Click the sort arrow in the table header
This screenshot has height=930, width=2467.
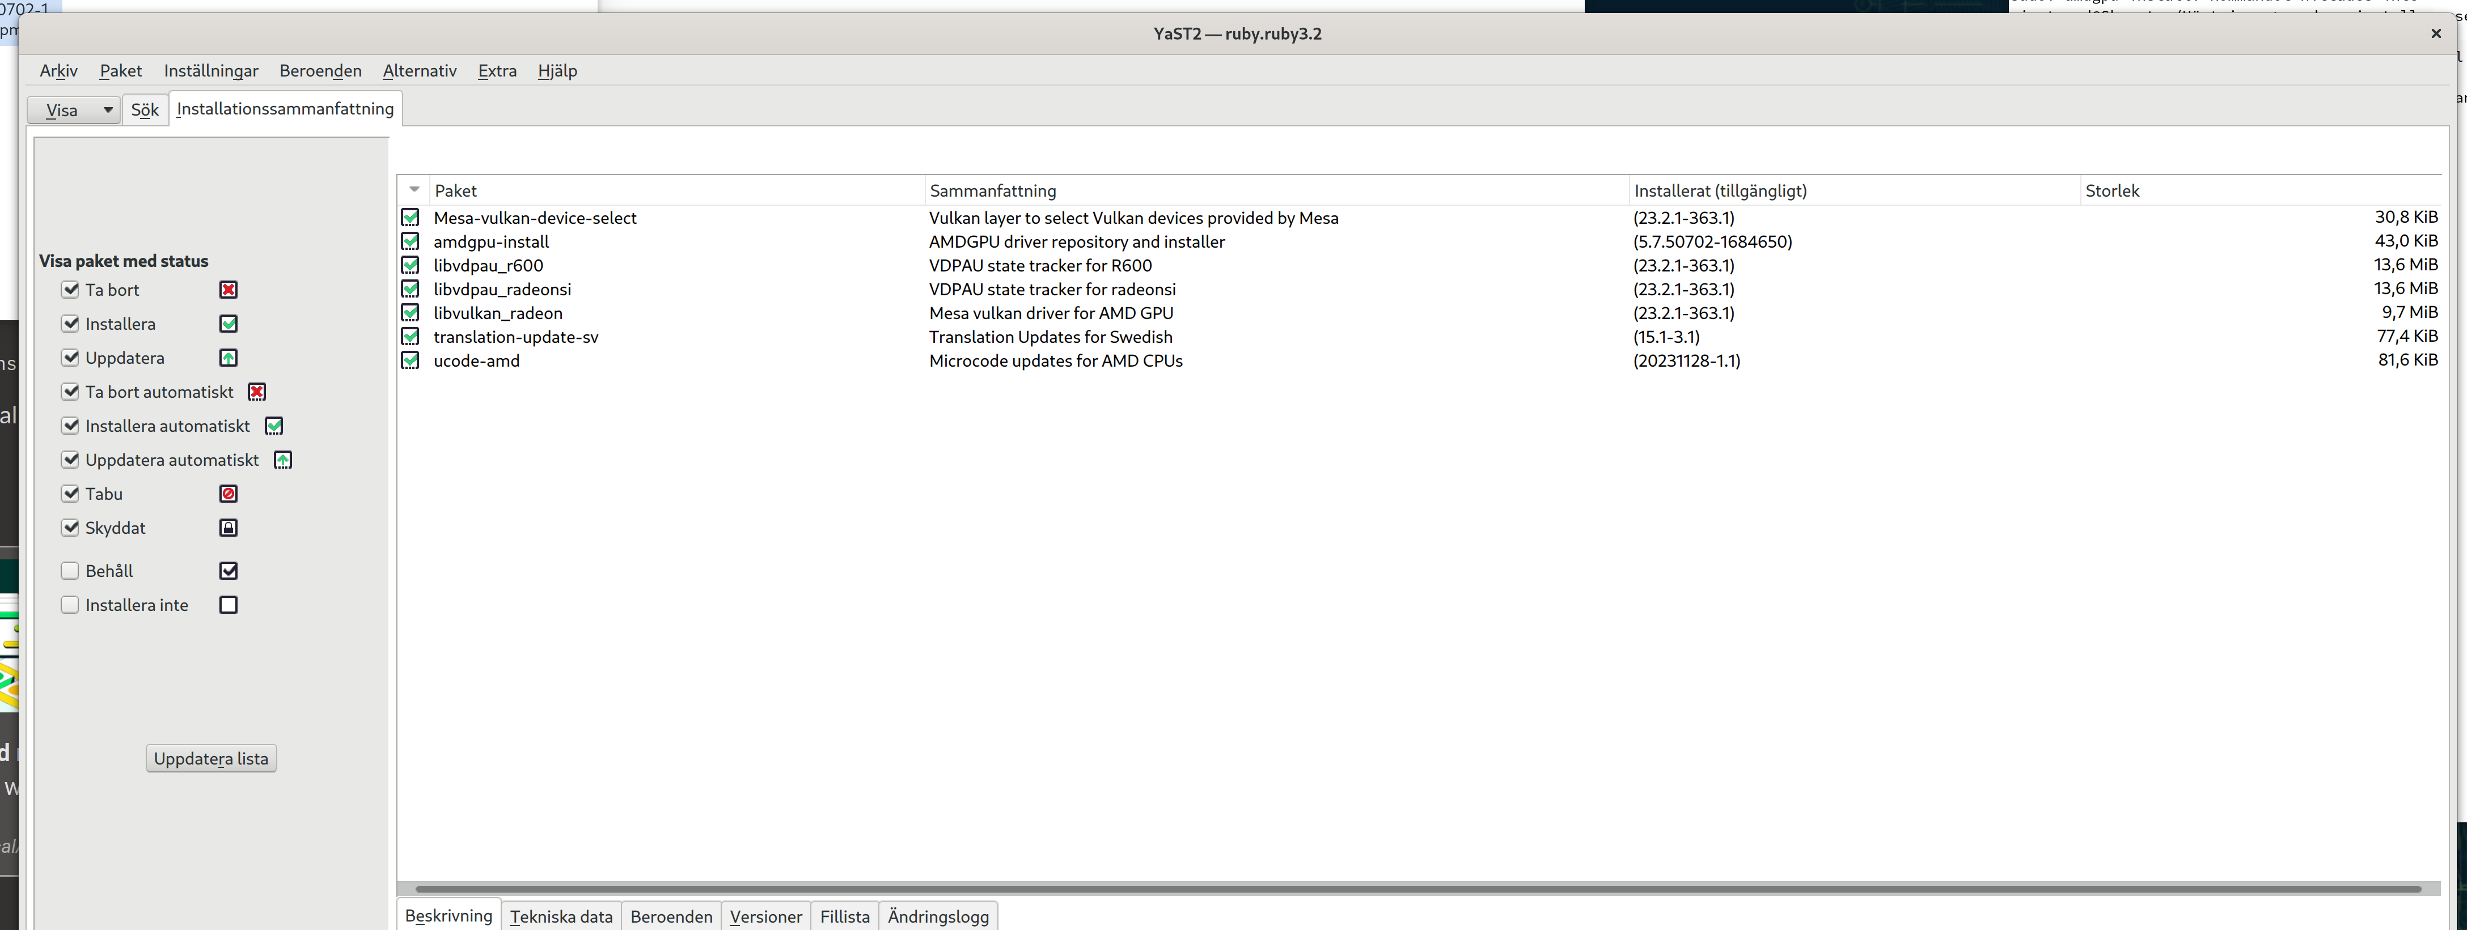coord(414,189)
